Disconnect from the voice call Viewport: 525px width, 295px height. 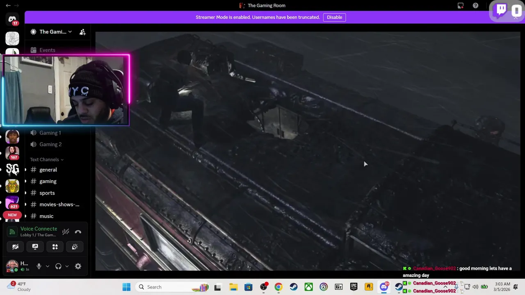click(x=78, y=232)
